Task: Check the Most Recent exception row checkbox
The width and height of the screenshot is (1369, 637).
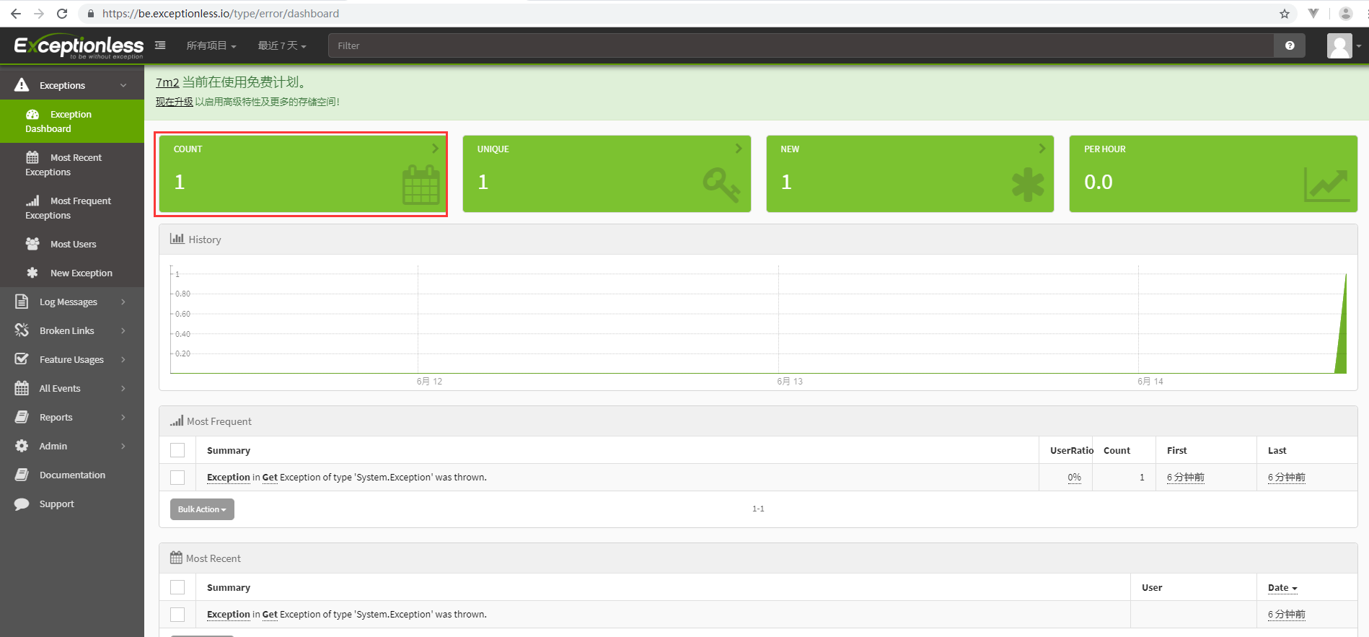Action: coord(177,615)
